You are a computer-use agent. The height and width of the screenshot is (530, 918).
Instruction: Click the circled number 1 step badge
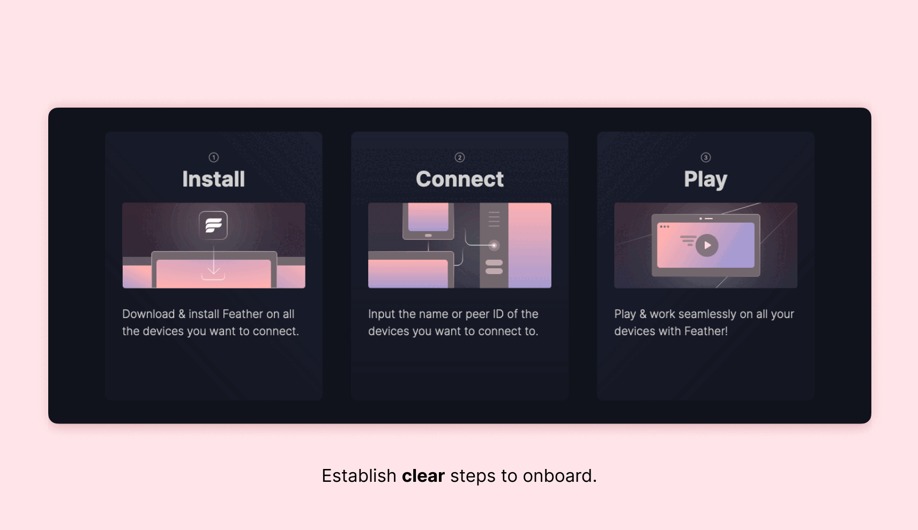(x=213, y=157)
